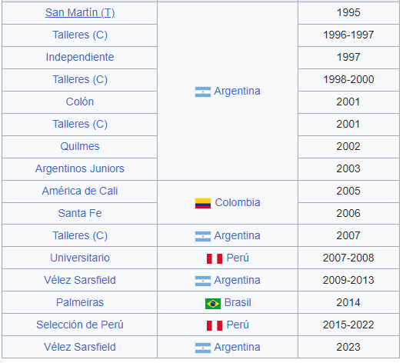Viewport: 406px width, 363px height.
Task: Open the San Martín (T) link
Action: [x=80, y=12]
